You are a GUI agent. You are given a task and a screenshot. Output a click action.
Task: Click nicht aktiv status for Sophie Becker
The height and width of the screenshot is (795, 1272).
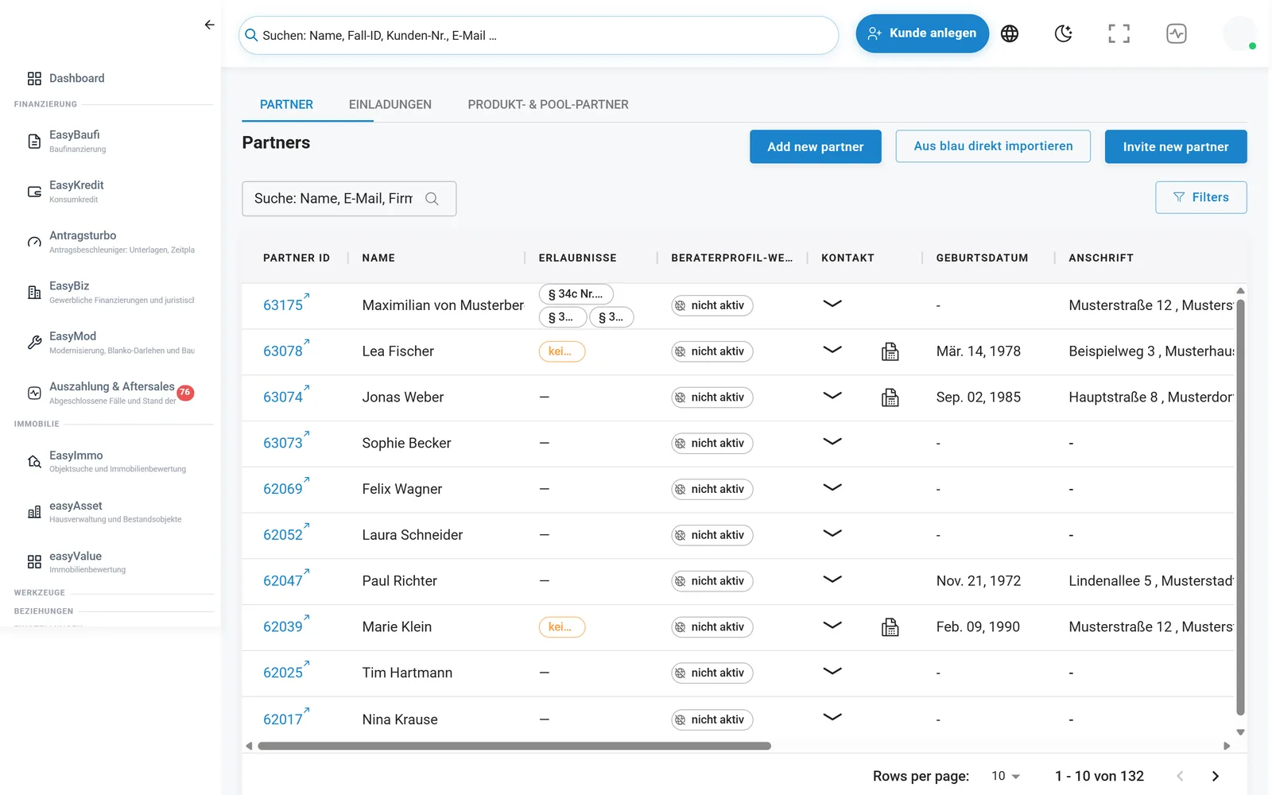712,443
